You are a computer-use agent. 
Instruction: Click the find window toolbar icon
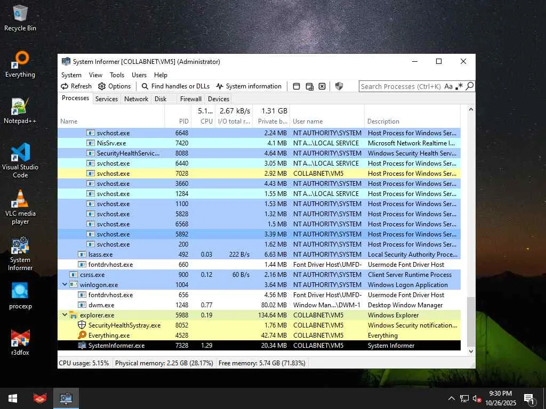[296, 86]
